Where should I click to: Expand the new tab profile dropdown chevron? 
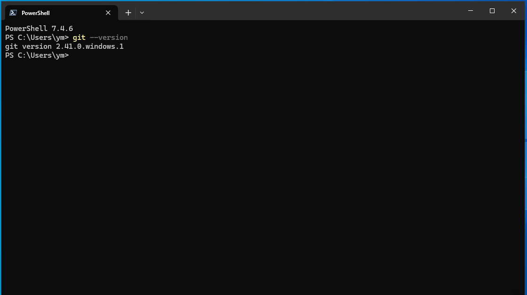pyautogui.click(x=142, y=13)
